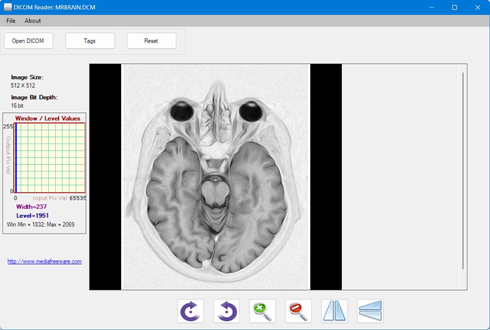Reset the image view
This screenshot has width=490, height=330.
click(151, 40)
